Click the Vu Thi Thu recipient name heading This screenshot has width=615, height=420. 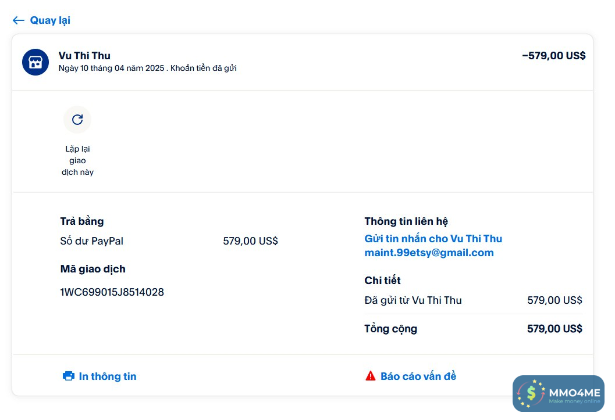tap(84, 56)
